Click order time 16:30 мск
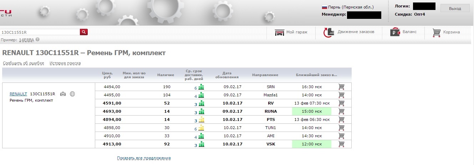This screenshot has height=165, width=474. point(312,87)
